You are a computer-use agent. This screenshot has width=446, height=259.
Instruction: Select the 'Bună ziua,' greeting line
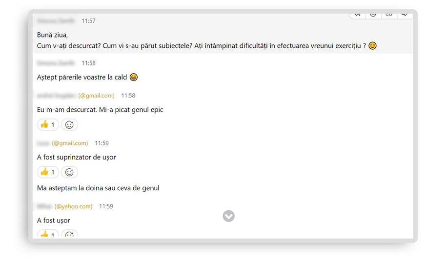[53, 35]
